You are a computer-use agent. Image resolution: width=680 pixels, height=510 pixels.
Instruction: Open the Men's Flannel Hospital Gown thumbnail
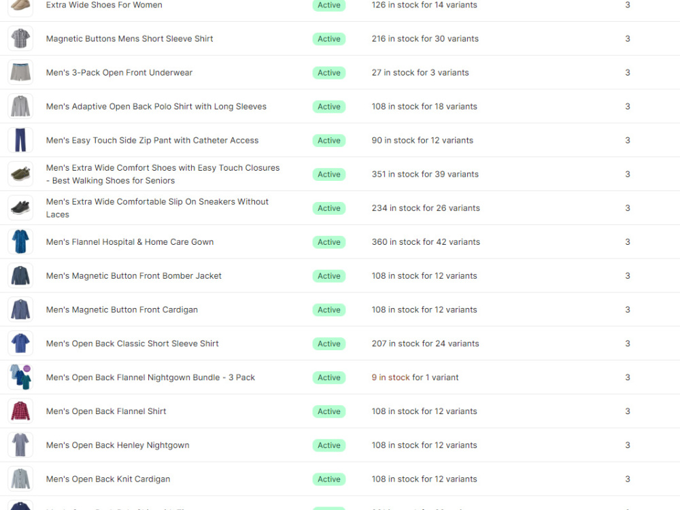pos(20,241)
